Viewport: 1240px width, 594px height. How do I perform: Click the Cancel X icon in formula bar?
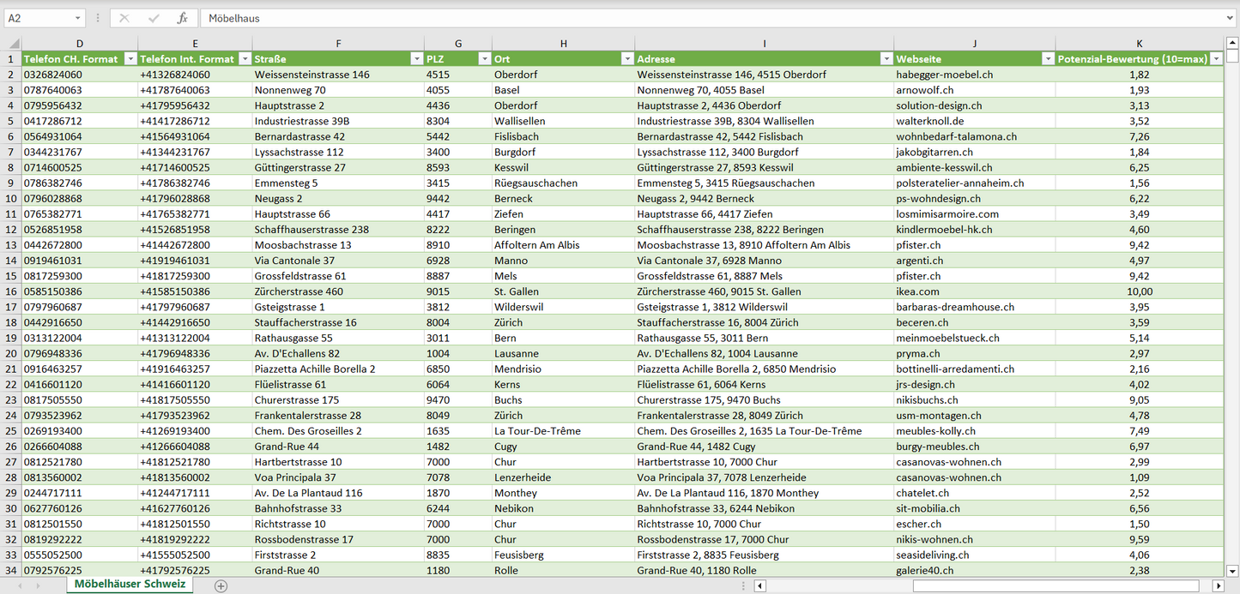coord(124,18)
